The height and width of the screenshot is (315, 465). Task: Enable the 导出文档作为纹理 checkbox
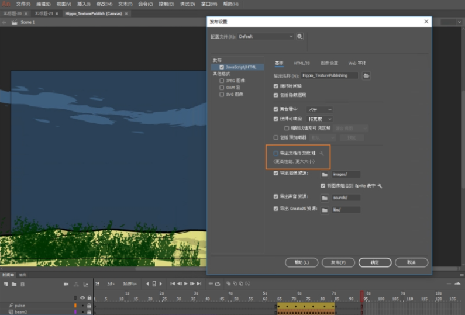coord(276,153)
